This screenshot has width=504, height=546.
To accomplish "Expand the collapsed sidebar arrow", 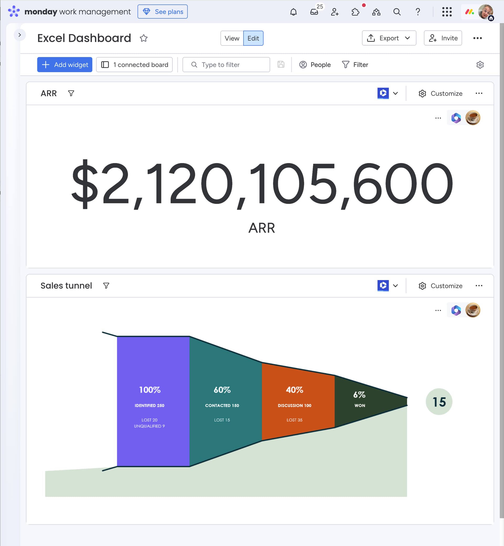I will [20, 35].
